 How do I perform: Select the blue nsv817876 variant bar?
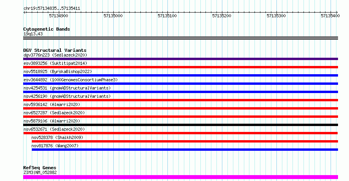click(185, 150)
